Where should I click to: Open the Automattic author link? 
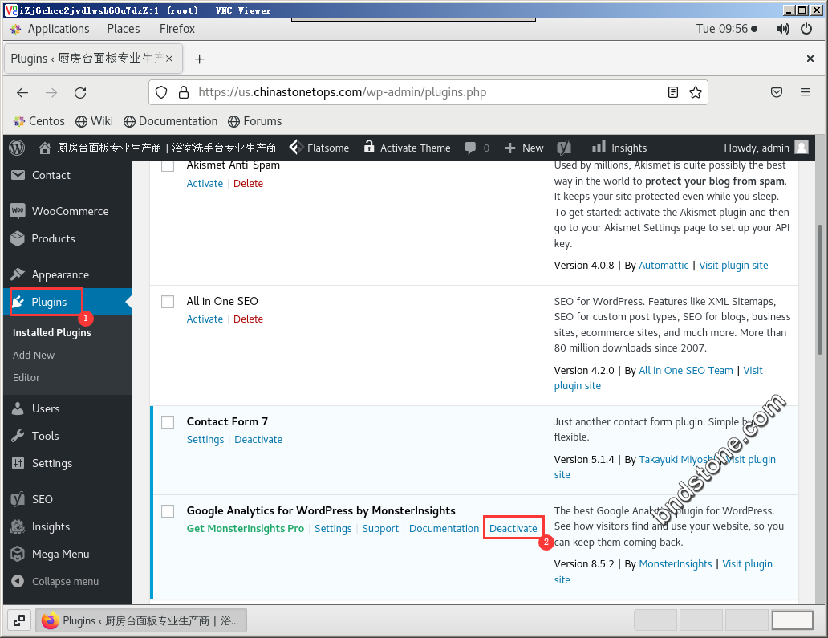[x=664, y=265]
